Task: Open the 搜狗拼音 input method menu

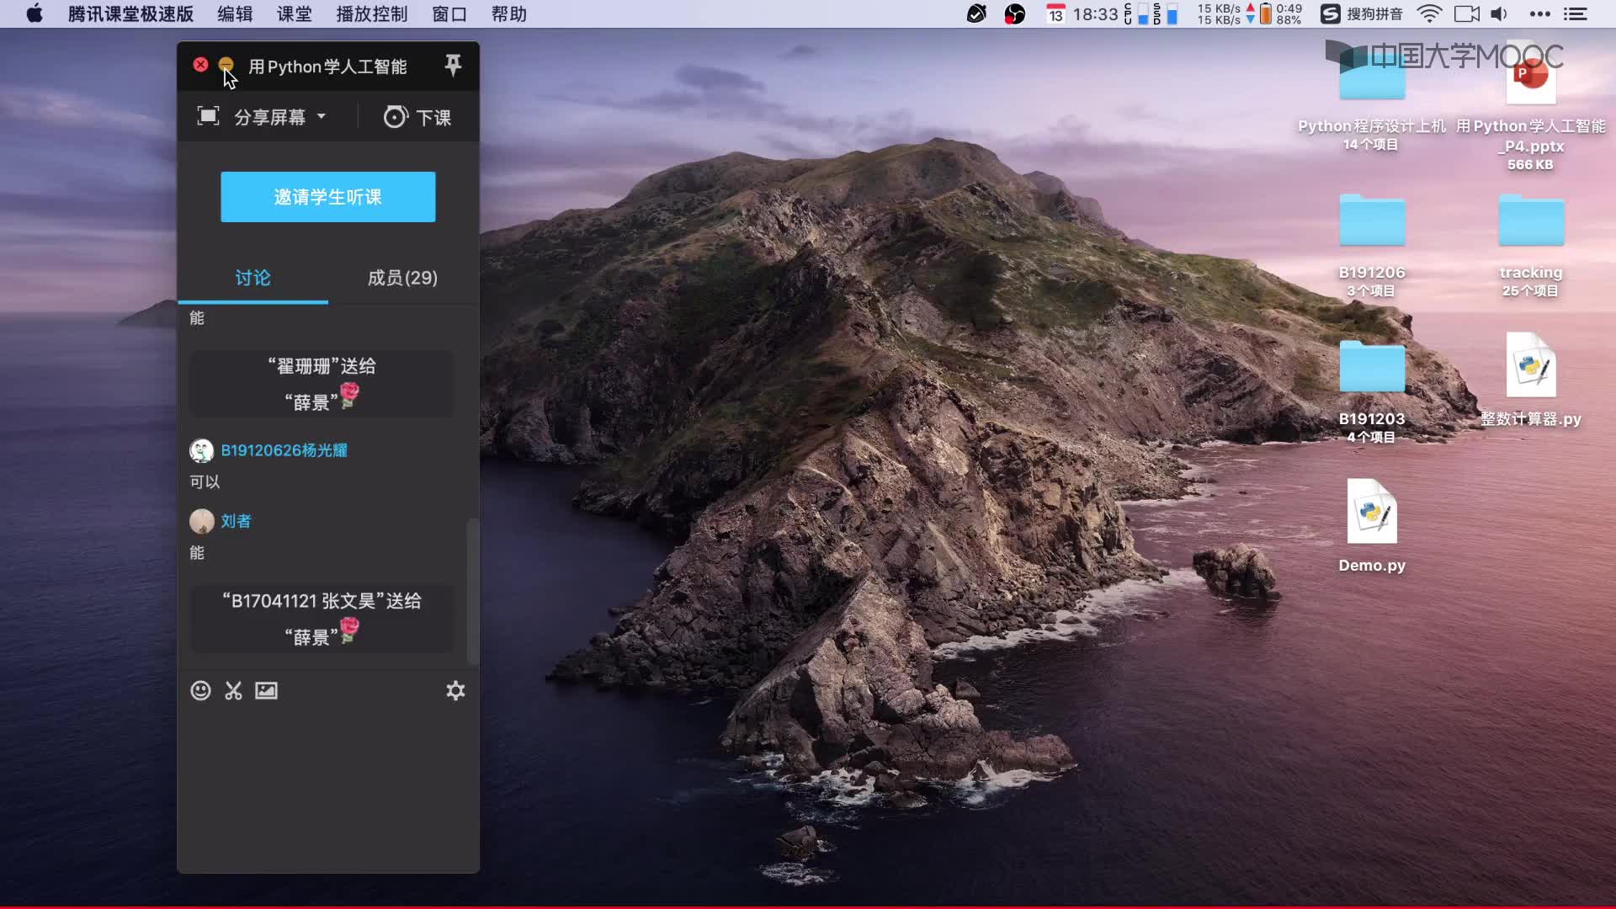Action: coord(1361,13)
